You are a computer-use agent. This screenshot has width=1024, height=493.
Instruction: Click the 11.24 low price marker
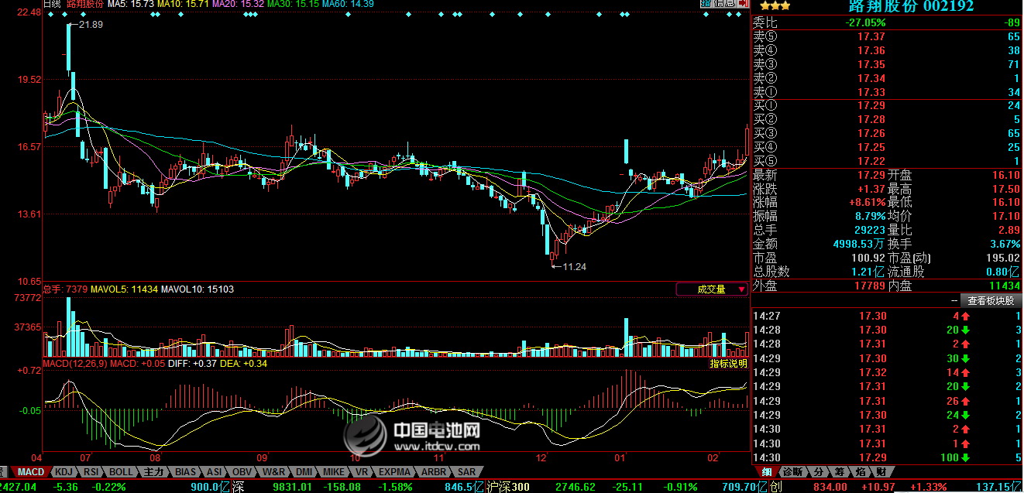click(x=572, y=266)
